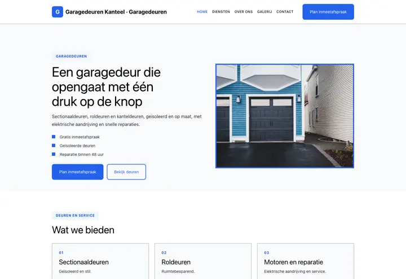Click the Garagedeuren badge label

(71, 56)
